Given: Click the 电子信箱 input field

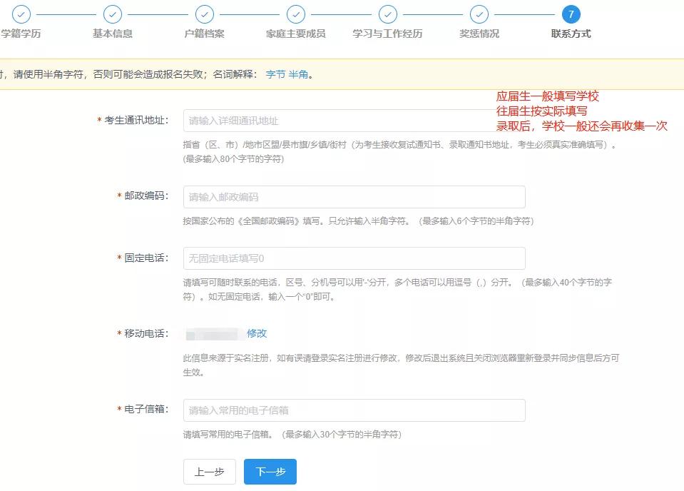Looking at the screenshot, I should (x=353, y=410).
